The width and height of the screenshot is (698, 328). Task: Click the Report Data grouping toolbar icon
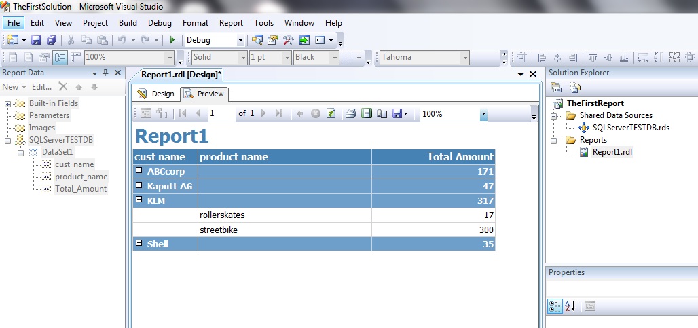point(60,58)
